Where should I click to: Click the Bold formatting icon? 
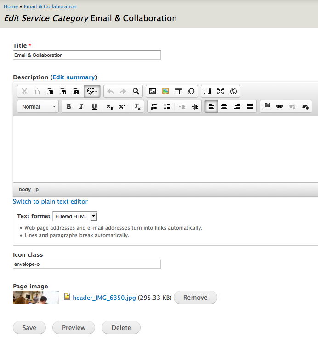pyautogui.click(x=68, y=106)
